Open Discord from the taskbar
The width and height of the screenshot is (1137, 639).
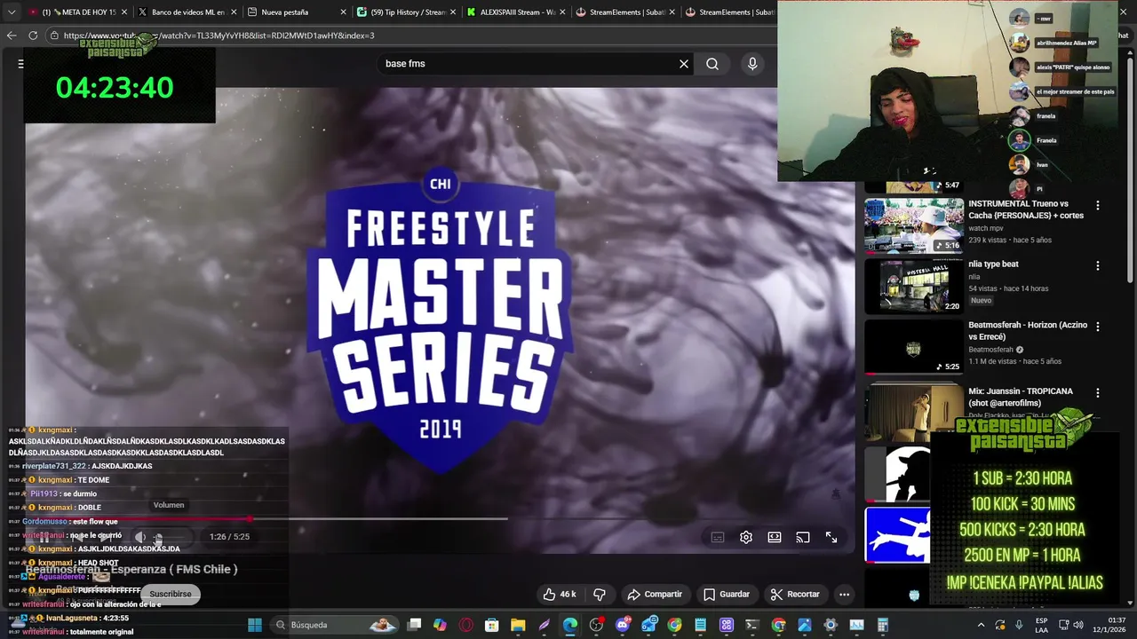coord(623,625)
